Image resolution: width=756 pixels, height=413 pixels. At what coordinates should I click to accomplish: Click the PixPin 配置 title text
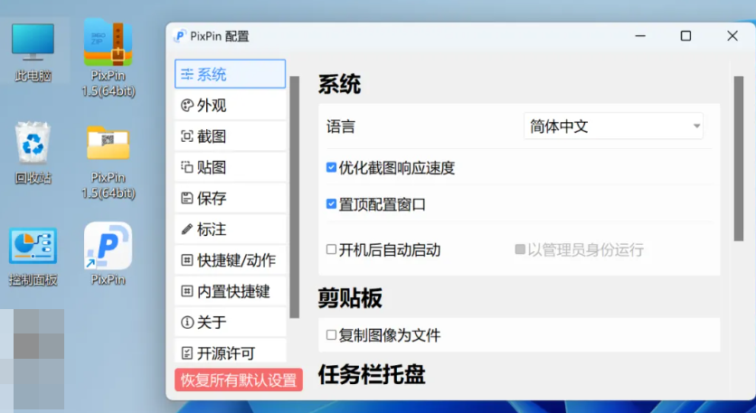(220, 36)
